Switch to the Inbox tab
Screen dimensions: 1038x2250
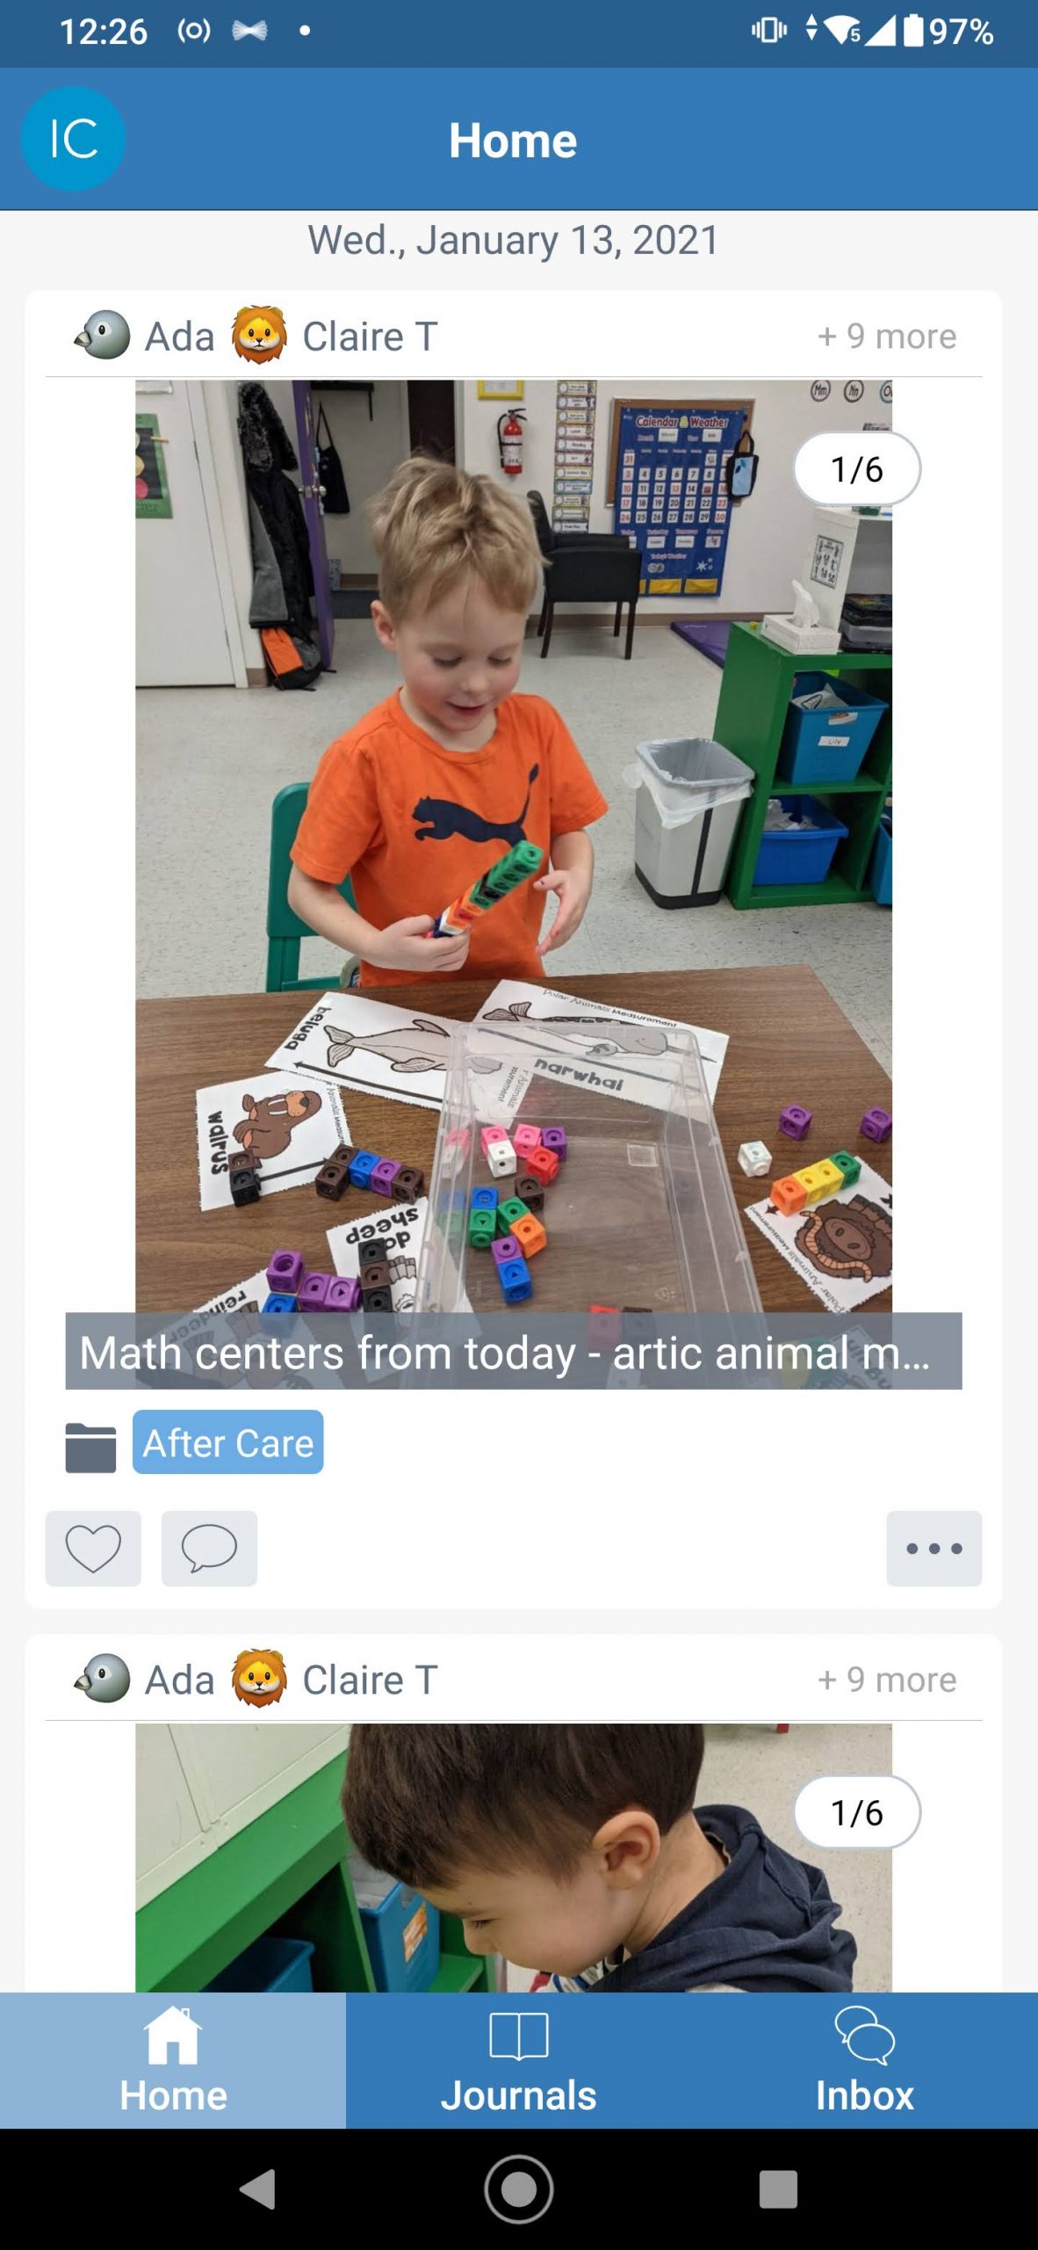point(865,2060)
